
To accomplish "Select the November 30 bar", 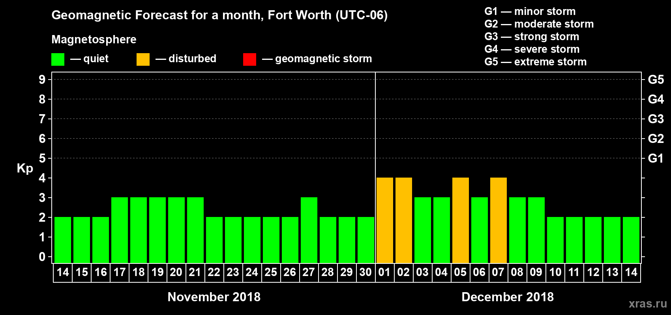I will tap(366, 240).
